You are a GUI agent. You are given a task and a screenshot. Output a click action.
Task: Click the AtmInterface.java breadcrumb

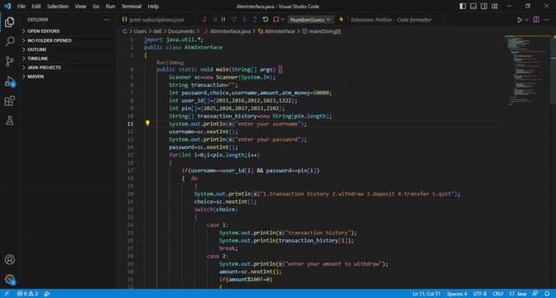coord(230,31)
